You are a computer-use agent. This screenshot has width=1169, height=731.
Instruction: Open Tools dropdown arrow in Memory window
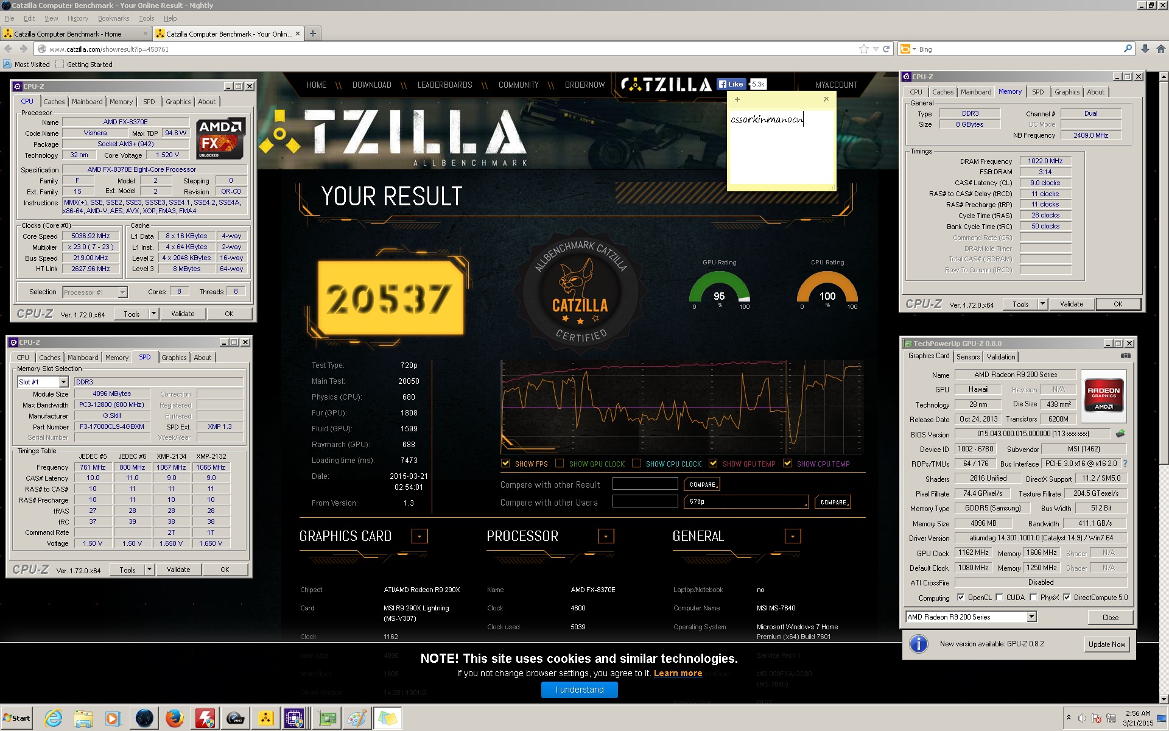[x=1042, y=304]
